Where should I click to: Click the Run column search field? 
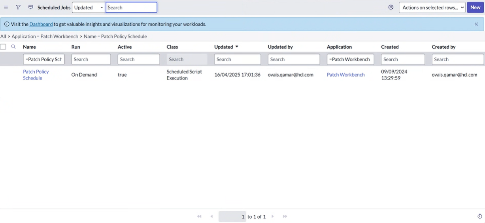(91, 59)
